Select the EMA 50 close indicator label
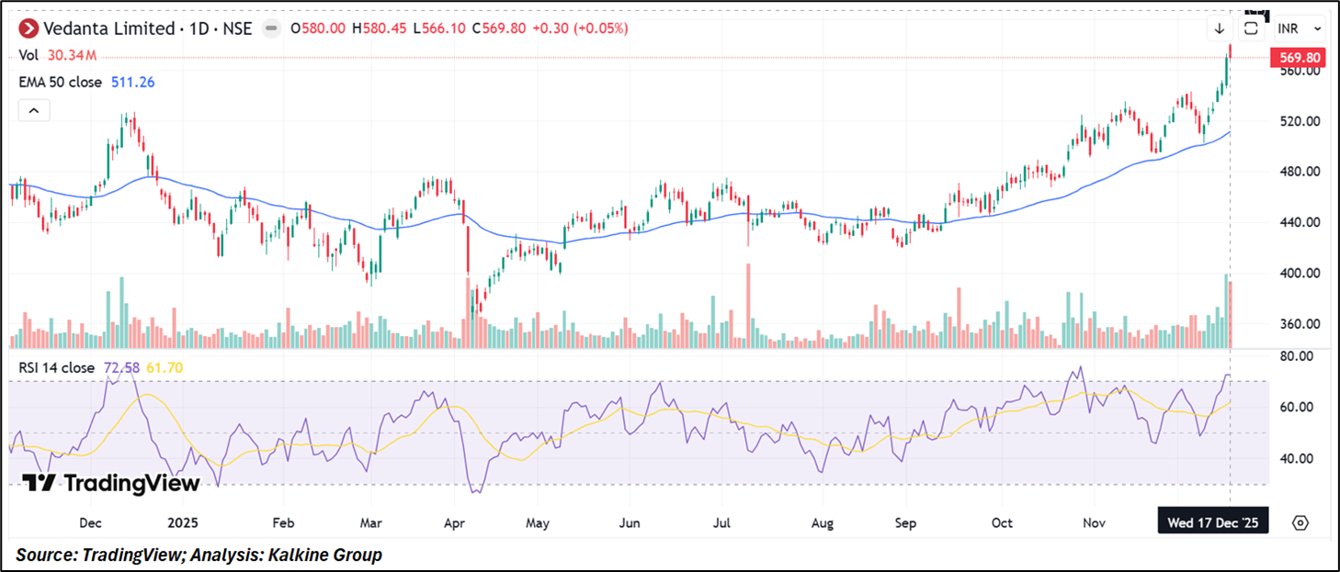This screenshot has height=572, width=1340. point(61,83)
